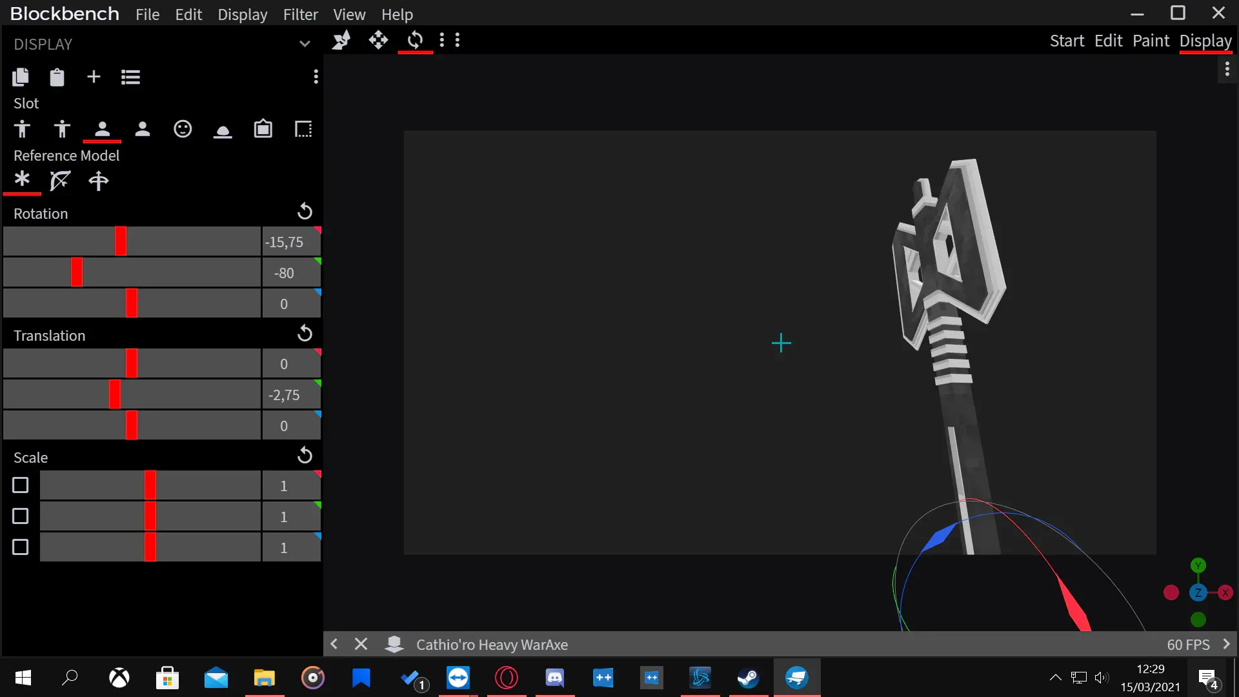
Task: Expand the right sidebar arrow
Action: tap(1227, 644)
